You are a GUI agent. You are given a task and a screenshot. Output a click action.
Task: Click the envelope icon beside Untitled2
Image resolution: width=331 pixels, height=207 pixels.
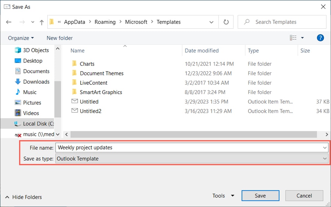click(75, 110)
